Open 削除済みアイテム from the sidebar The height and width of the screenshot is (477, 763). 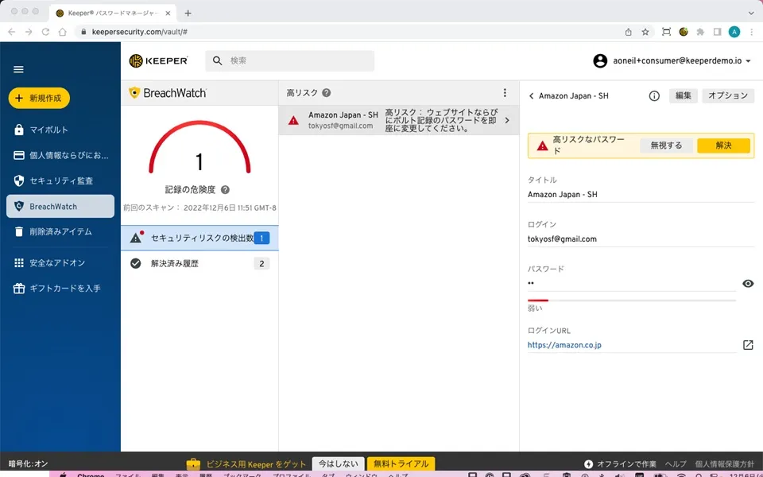coord(60,231)
